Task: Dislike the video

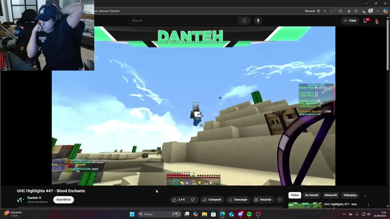Action: pos(193,200)
